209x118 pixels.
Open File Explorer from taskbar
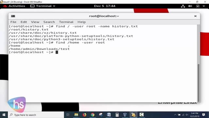pos(76,115)
